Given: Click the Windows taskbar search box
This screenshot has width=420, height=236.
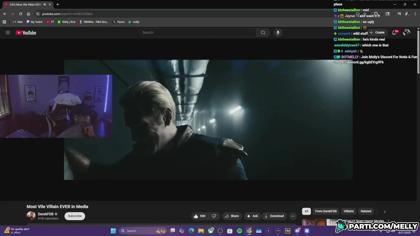Looking at the screenshot, I should tap(143, 231).
